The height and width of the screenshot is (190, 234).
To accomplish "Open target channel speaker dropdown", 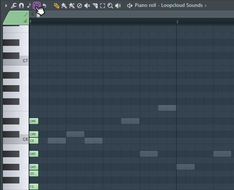I will pyautogui.click(x=130, y=5).
